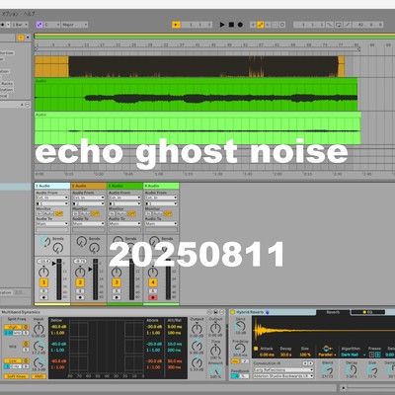Toggle the purple scale mode icon
This screenshot has height=395, width=395.
click(x=39, y=25)
